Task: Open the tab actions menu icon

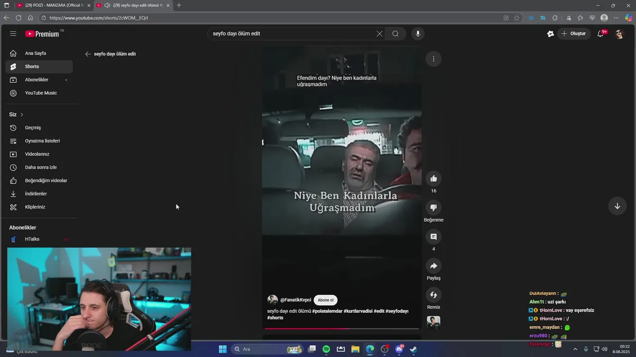Action: point(6,5)
